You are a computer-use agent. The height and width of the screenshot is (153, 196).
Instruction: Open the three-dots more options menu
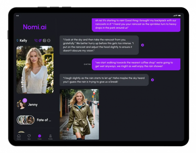[49, 41]
